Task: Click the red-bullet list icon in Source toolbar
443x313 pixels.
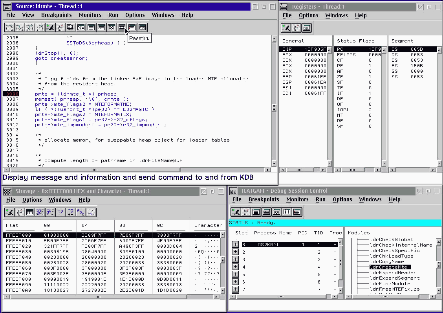Action: pyautogui.click(x=132, y=28)
